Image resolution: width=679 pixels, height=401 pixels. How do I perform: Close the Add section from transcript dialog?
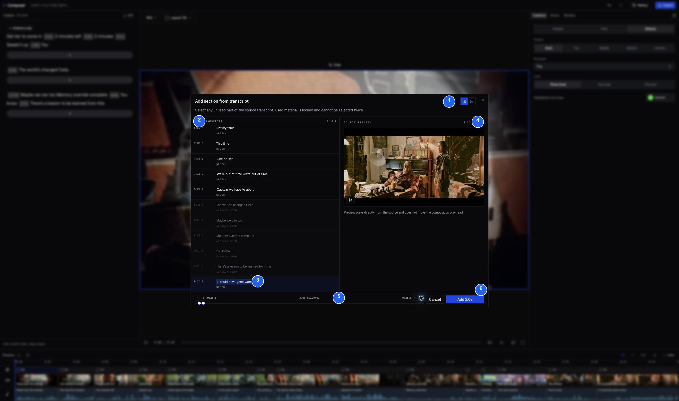coord(482,100)
